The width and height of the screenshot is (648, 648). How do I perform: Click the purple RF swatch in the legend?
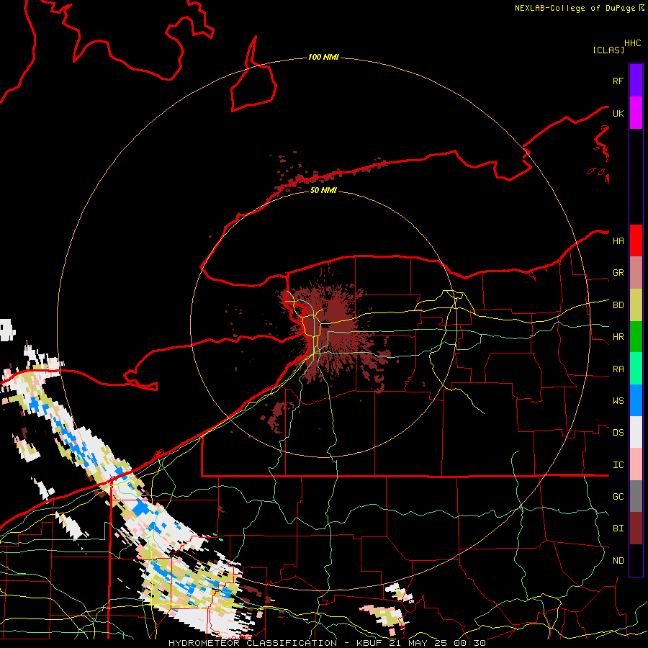coord(636,81)
